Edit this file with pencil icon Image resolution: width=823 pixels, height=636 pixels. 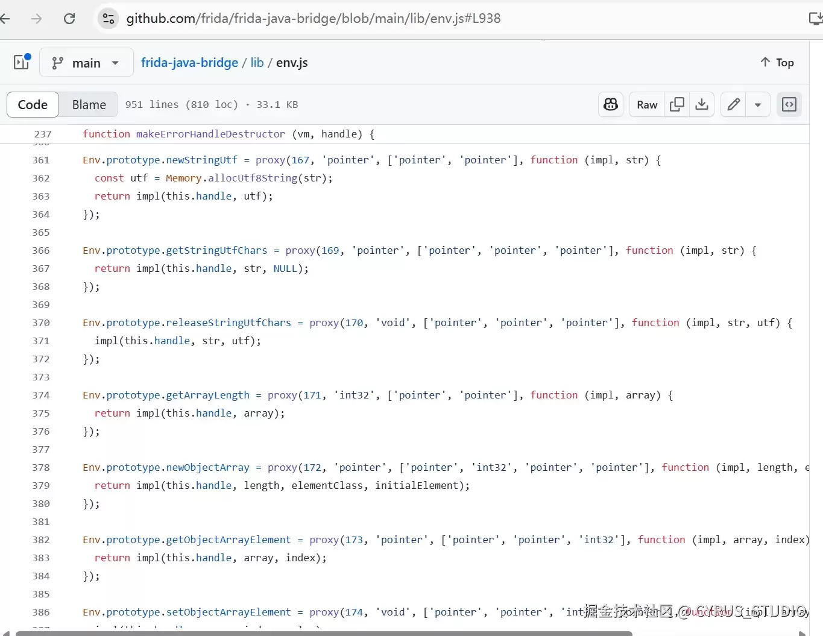[733, 104]
